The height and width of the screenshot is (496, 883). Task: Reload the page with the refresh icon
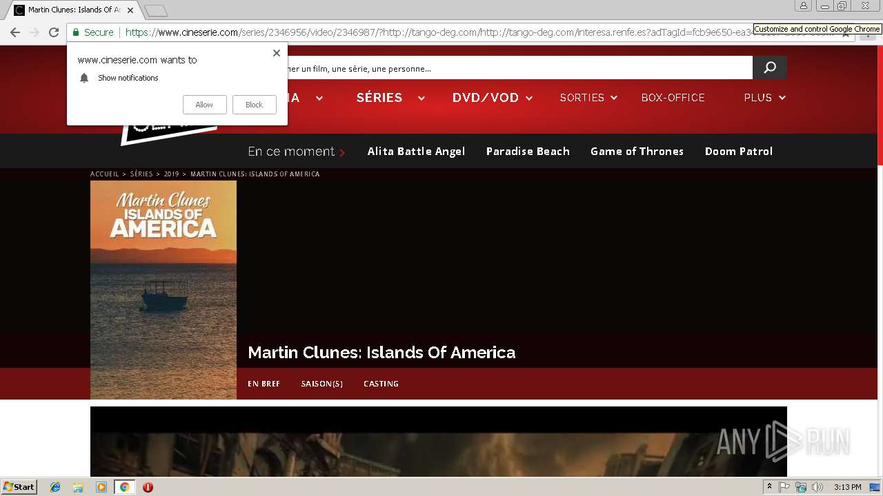tap(54, 32)
